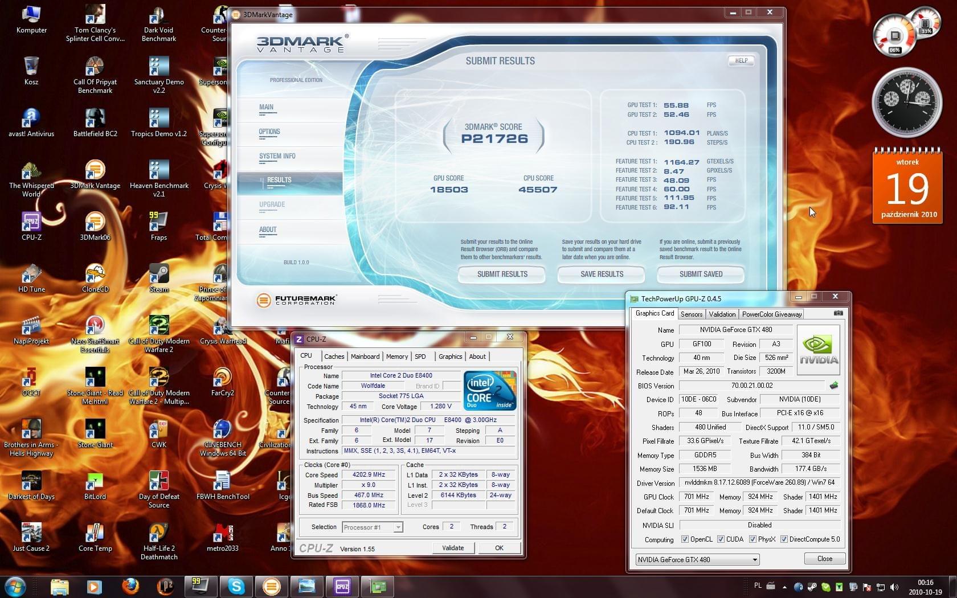
Task: Launch metro2033 desktop shortcut
Action: coord(223,538)
